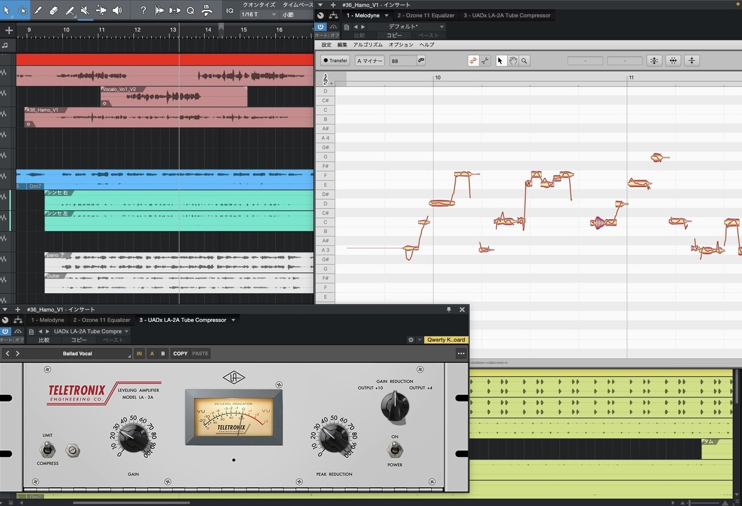Select Melodyne note editing mode icon
Image resolution: width=742 pixels, height=506 pixels.
[x=473, y=61]
